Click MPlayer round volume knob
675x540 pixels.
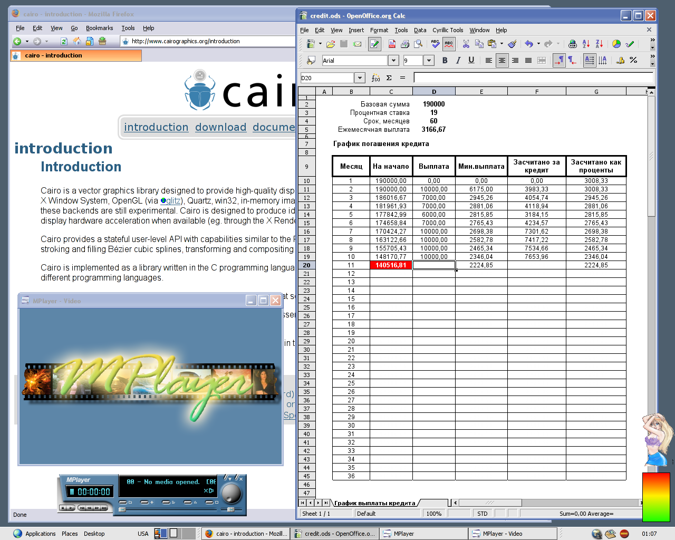(231, 493)
